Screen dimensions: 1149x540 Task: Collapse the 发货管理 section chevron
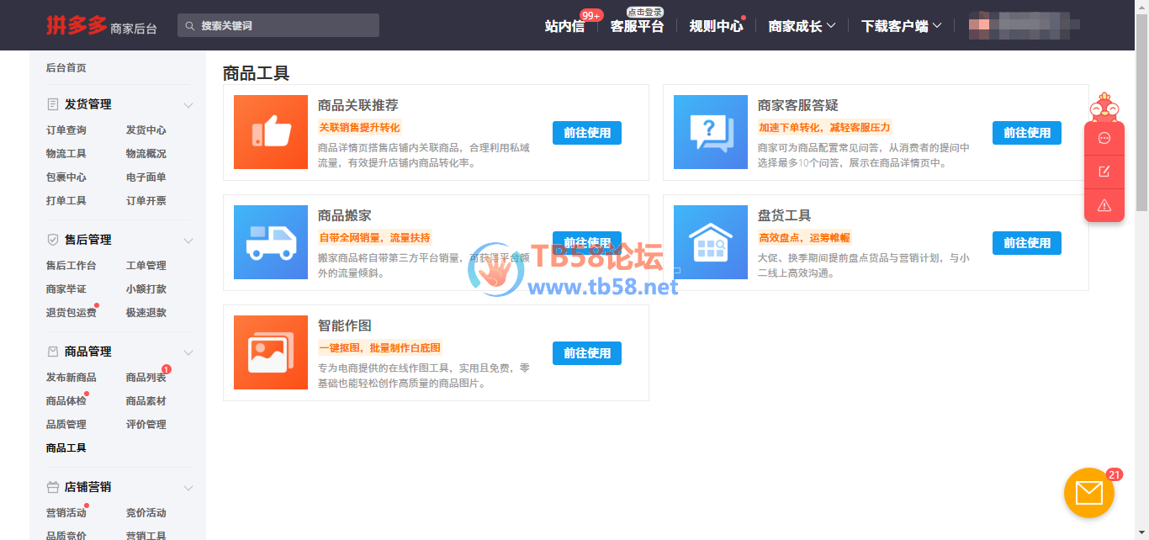click(188, 105)
